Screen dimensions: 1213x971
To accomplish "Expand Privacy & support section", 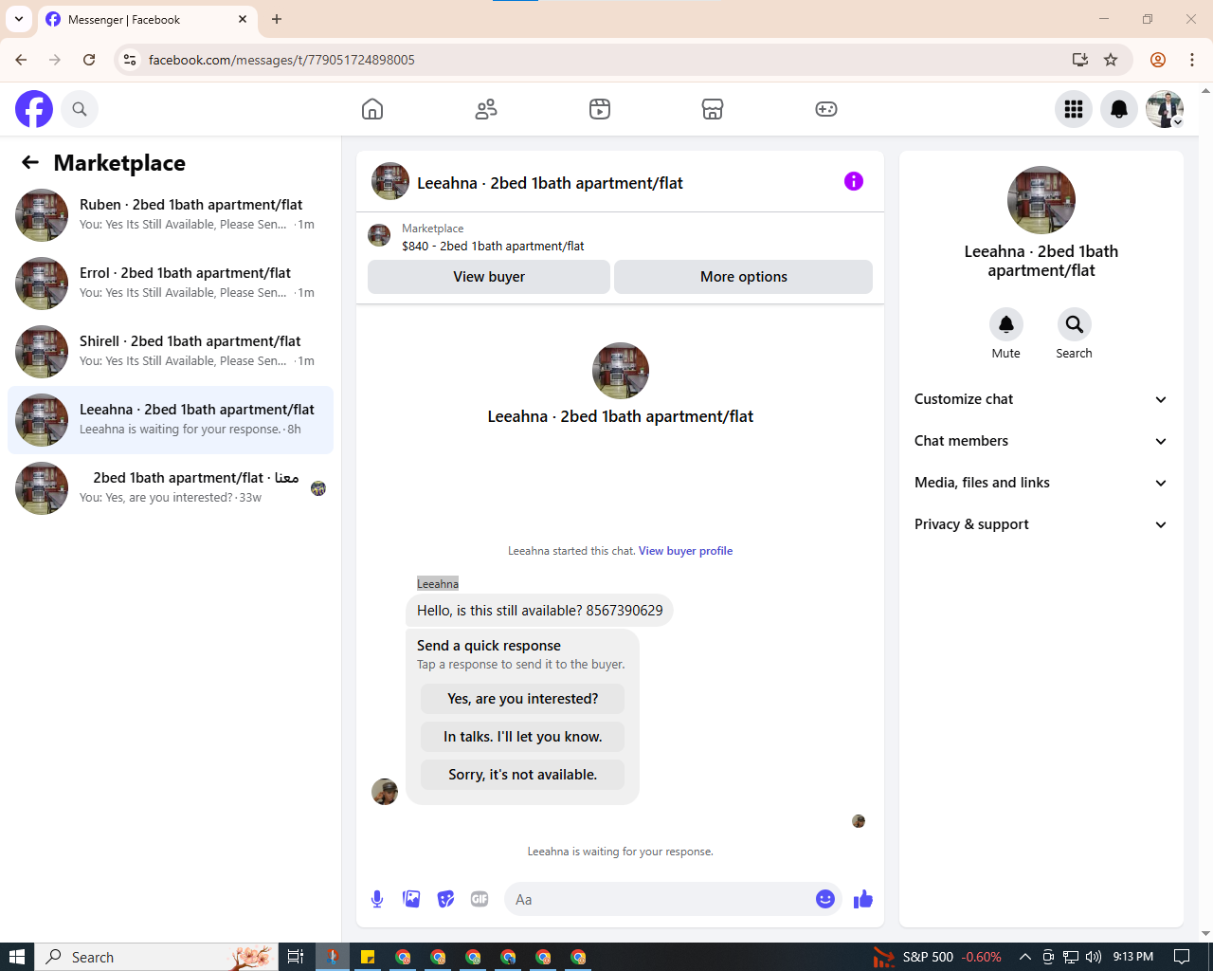I will 1041,524.
